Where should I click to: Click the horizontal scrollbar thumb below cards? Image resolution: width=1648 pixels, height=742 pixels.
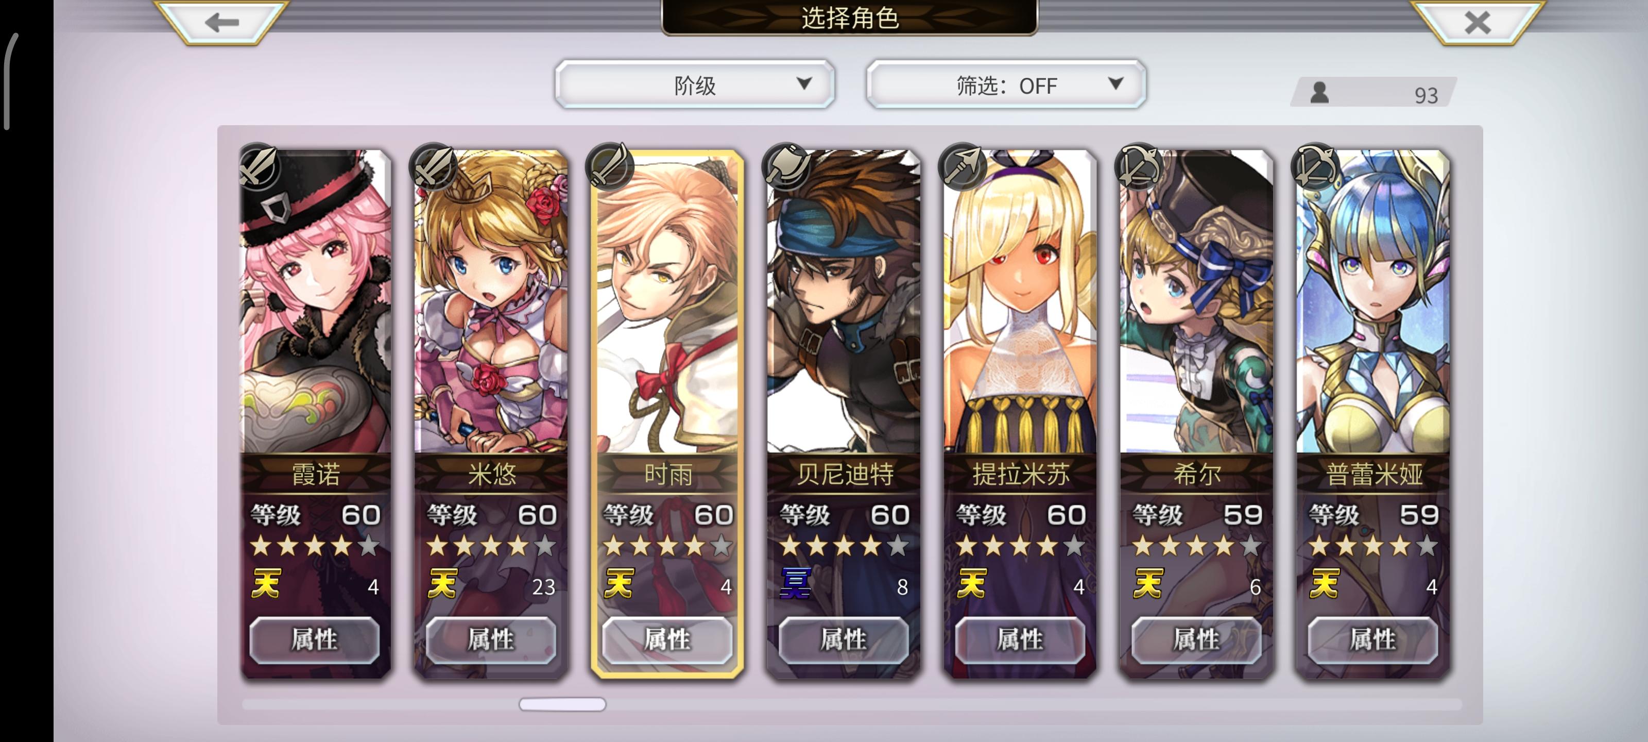[562, 703]
